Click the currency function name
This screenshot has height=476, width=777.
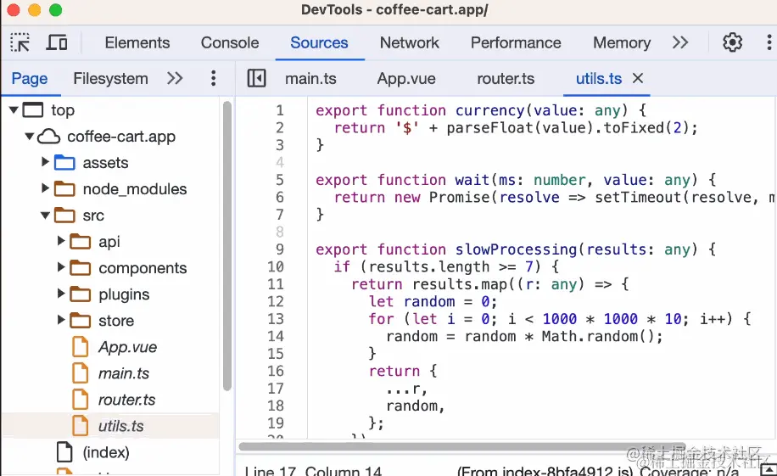pos(489,110)
